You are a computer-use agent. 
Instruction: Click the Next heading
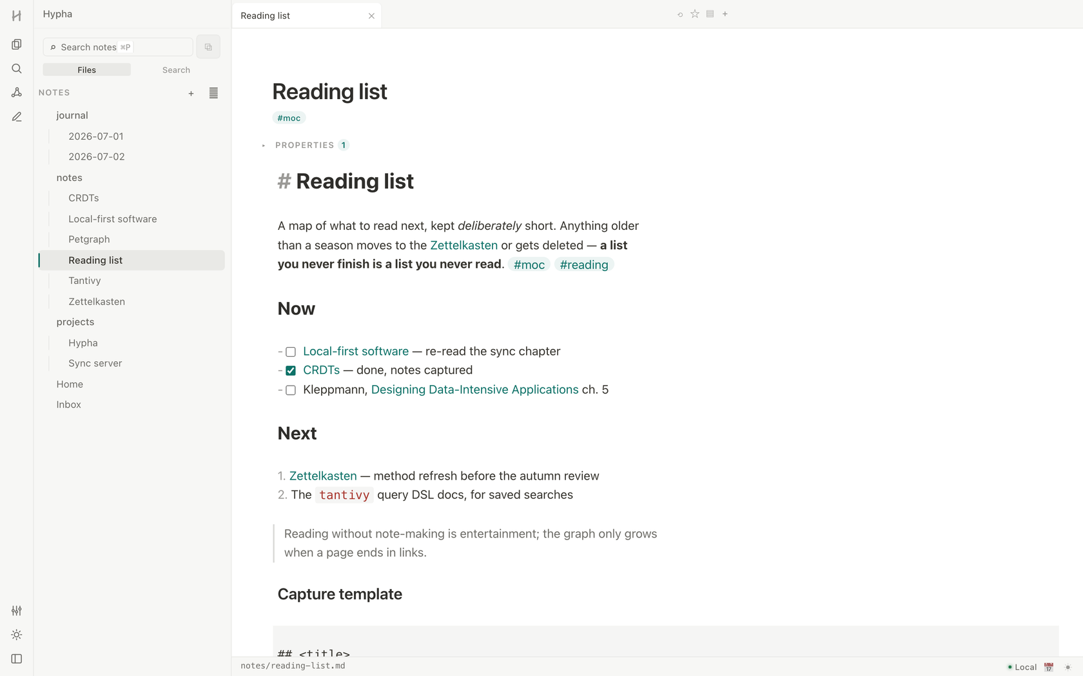click(297, 433)
